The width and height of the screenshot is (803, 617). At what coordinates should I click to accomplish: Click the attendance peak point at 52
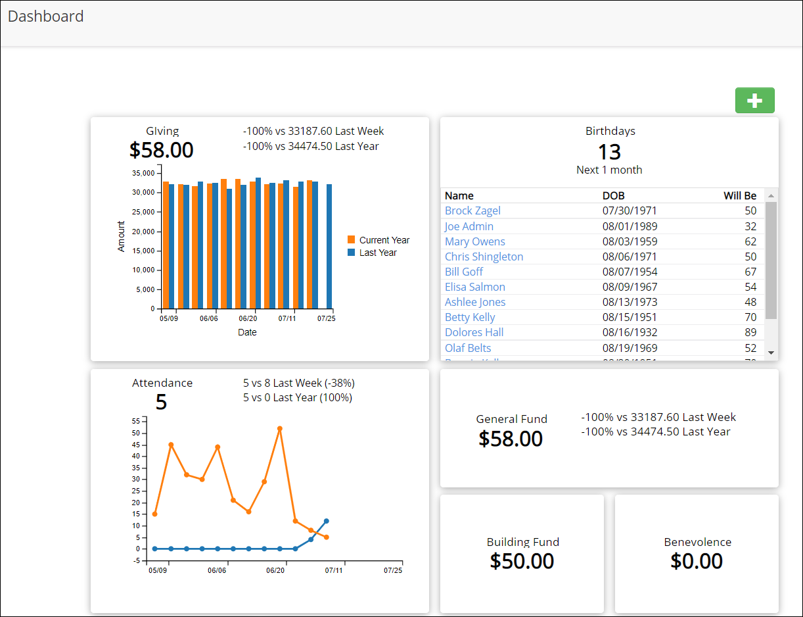click(x=280, y=428)
